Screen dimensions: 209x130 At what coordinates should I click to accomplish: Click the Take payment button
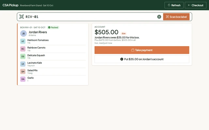coord(142,50)
